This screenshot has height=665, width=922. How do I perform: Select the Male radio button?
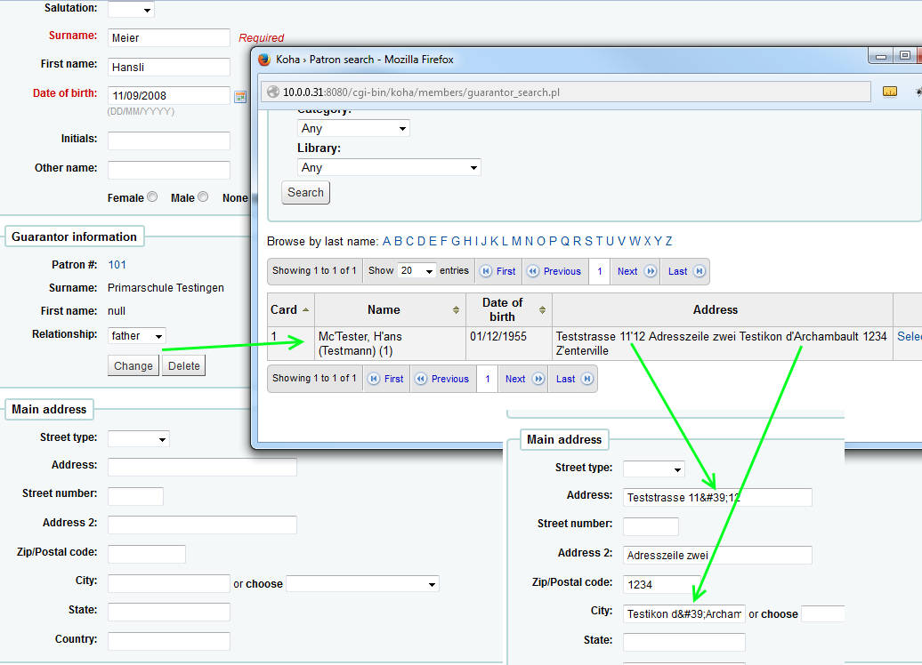203,197
